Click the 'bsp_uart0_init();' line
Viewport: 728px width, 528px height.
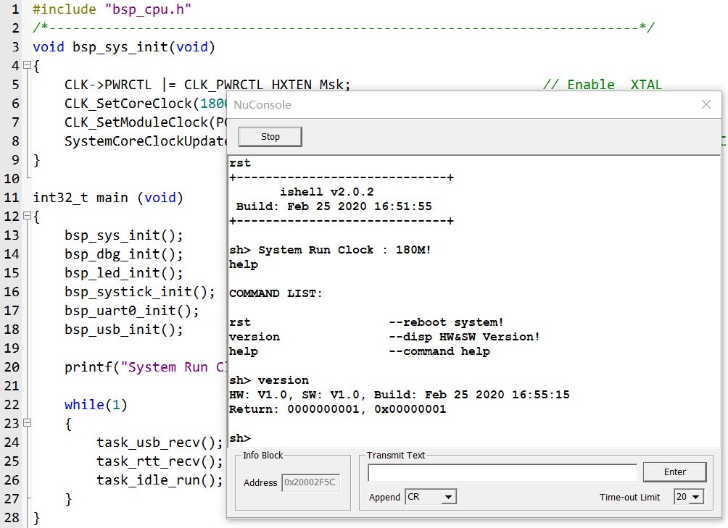coord(132,311)
